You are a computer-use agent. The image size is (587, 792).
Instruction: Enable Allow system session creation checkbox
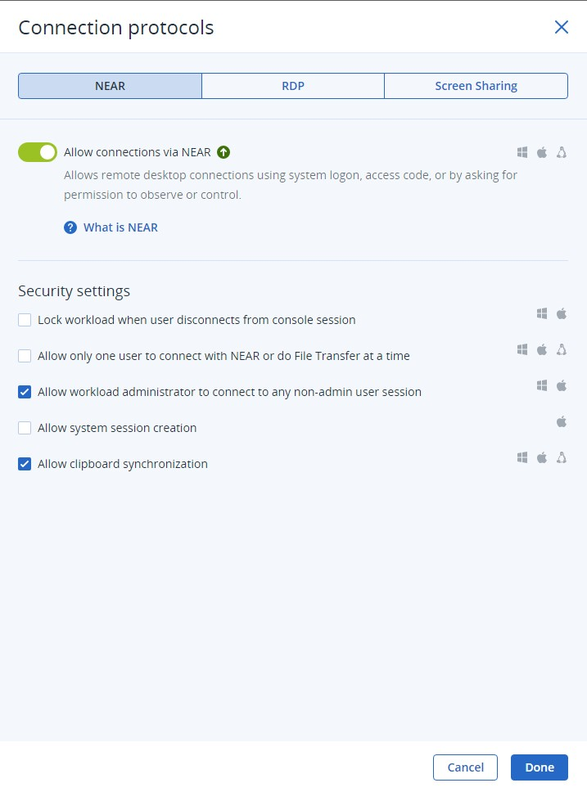point(25,428)
